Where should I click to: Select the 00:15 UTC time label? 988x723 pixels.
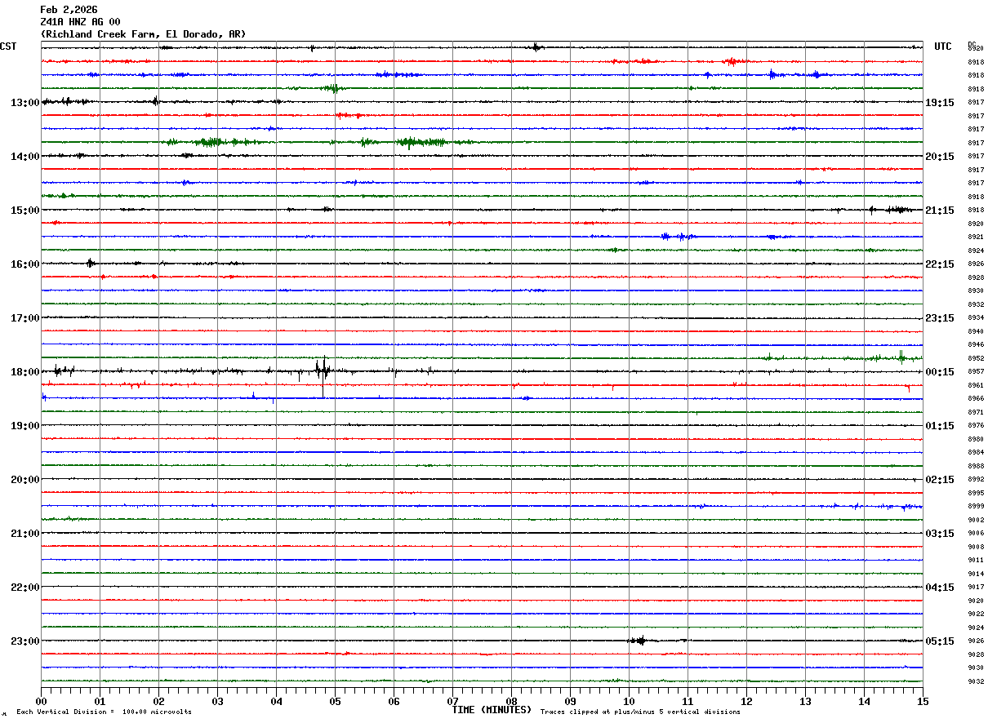click(940, 372)
